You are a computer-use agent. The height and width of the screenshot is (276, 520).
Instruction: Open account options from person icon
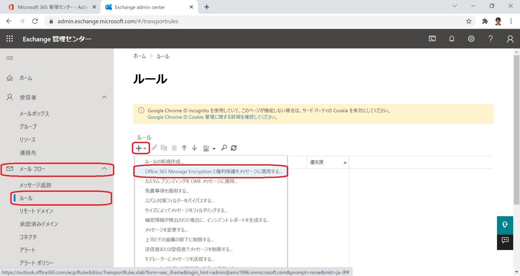click(510, 39)
